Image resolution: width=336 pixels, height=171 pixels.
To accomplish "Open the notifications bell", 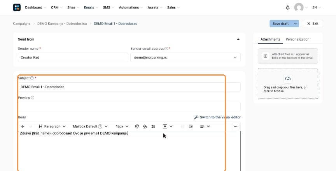I will 287,7.
